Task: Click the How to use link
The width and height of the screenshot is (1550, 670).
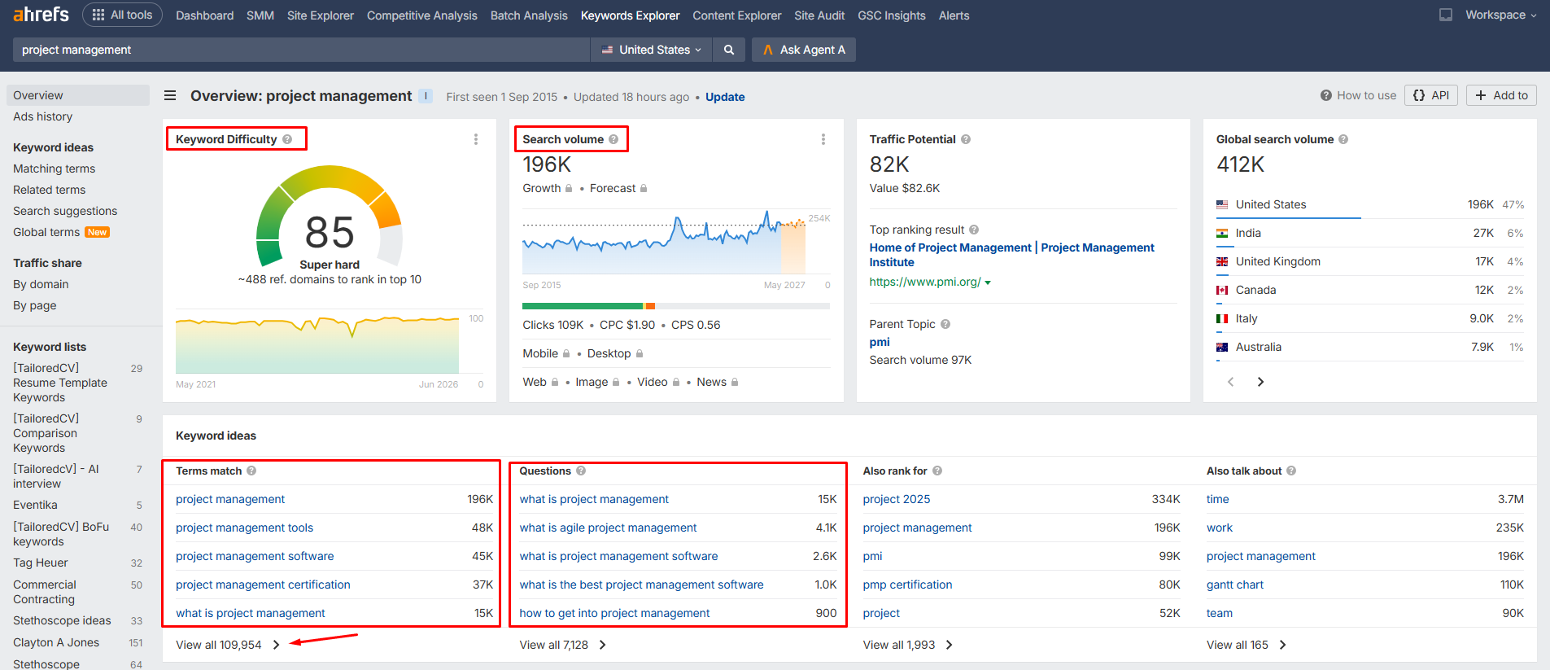Action: 1358,95
